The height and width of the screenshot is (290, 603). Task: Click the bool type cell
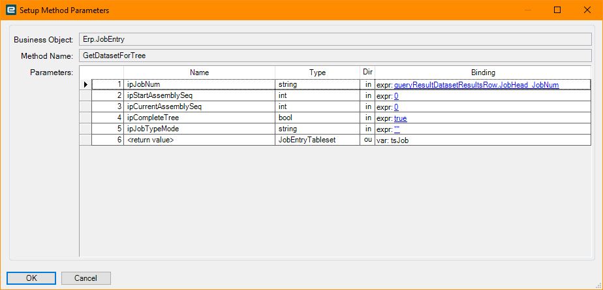[318, 118]
